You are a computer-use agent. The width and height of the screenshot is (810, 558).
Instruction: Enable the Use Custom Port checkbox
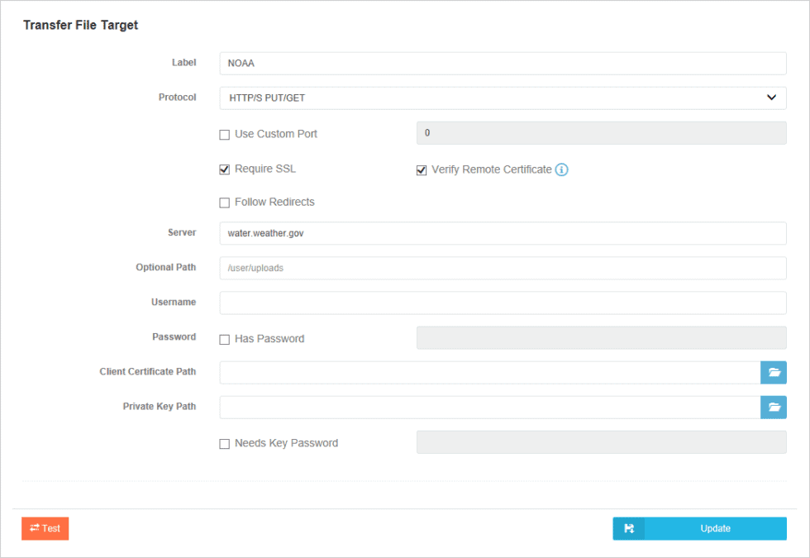[224, 134]
